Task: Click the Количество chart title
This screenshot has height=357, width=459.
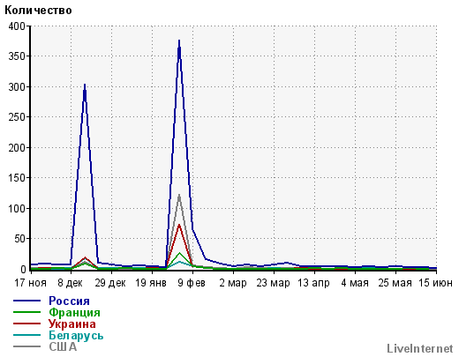Action: 38,11
